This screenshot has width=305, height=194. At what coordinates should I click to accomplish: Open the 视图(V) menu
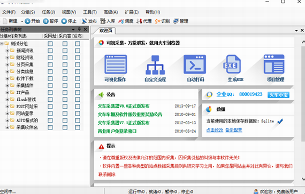(69, 12)
